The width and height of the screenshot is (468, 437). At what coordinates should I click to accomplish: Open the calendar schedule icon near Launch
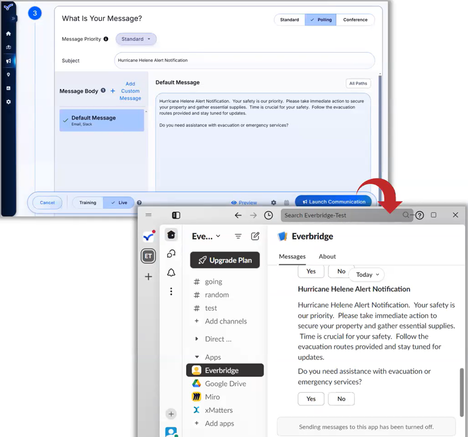286,202
